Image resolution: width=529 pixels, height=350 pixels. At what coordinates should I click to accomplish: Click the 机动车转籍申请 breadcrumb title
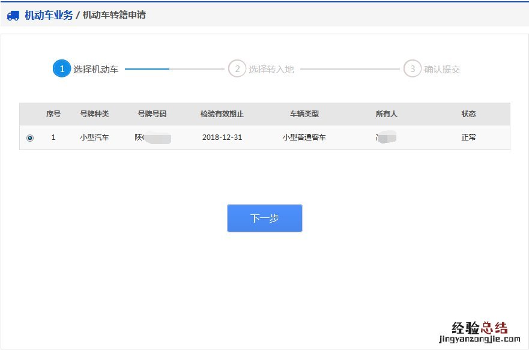pyautogui.click(x=114, y=15)
